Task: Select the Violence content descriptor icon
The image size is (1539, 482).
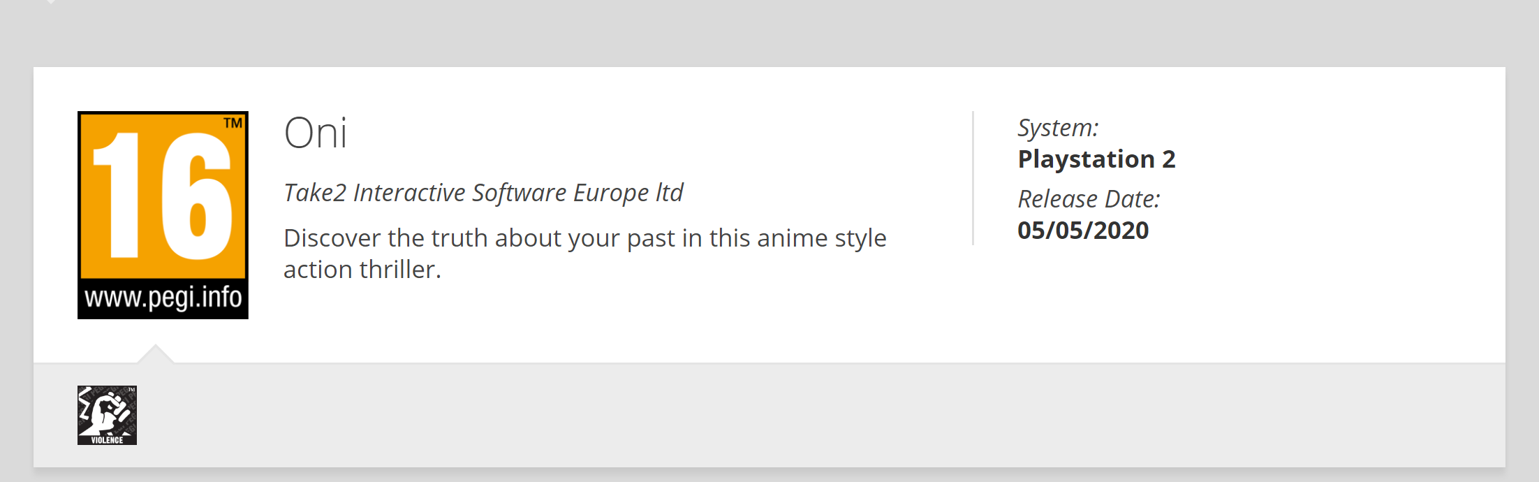Action: tap(107, 415)
